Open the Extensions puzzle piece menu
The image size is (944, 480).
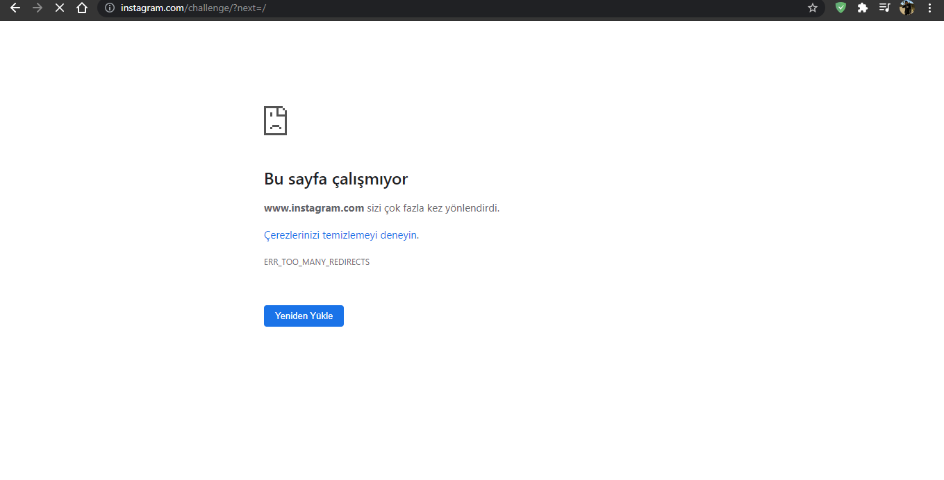point(863,8)
